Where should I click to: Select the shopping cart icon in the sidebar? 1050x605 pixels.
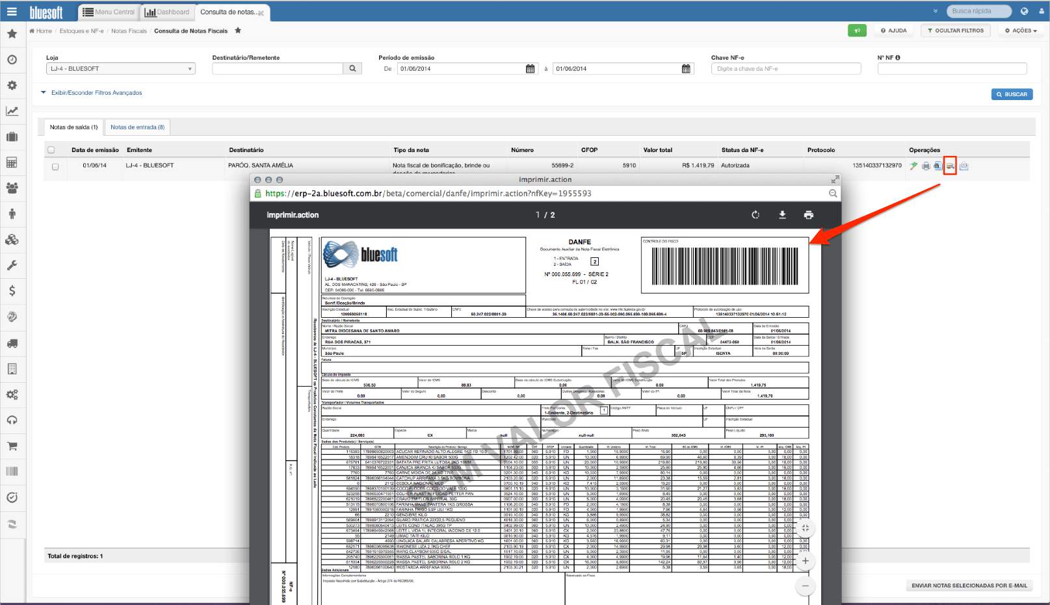tap(13, 446)
